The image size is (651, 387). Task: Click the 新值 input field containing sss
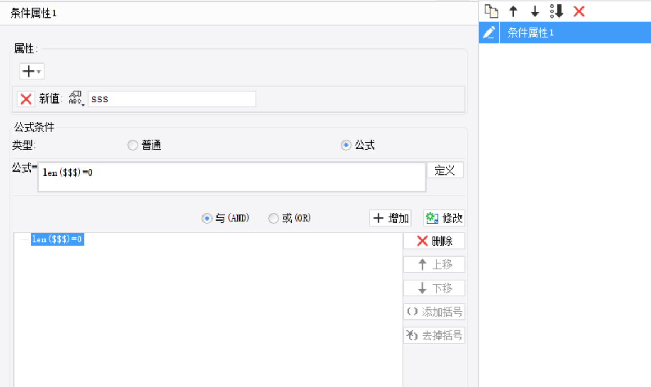[172, 99]
